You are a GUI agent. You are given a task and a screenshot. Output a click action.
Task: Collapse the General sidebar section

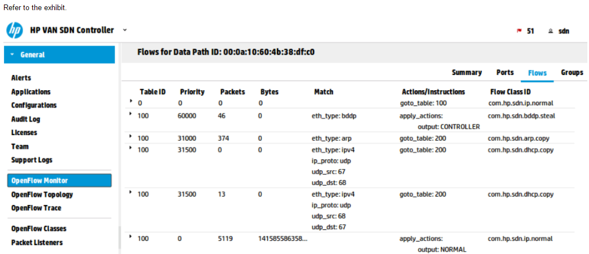tap(59, 55)
